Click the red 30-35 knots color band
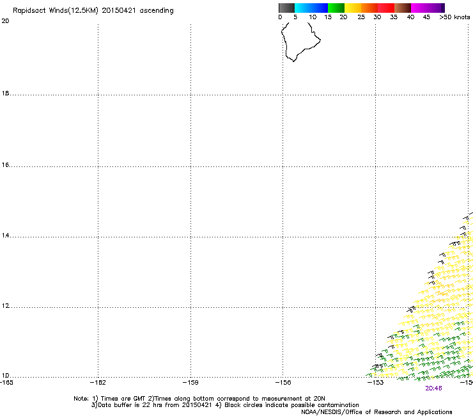This screenshot has height=416, width=473. point(386,8)
